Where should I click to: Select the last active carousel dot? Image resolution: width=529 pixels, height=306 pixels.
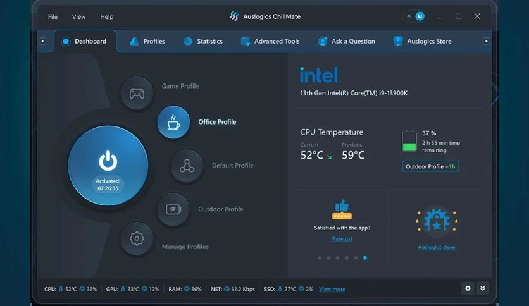365,258
